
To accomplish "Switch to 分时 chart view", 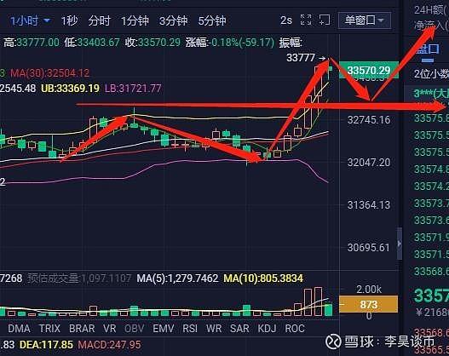I will pyautogui.click(x=100, y=21).
